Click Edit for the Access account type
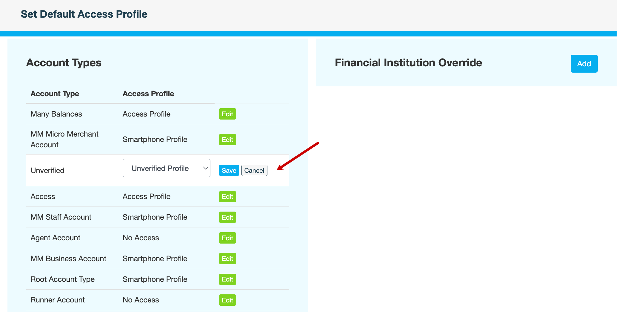 pyautogui.click(x=227, y=197)
